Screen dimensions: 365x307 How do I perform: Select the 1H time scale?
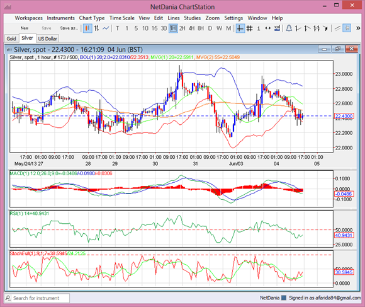click(x=173, y=28)
